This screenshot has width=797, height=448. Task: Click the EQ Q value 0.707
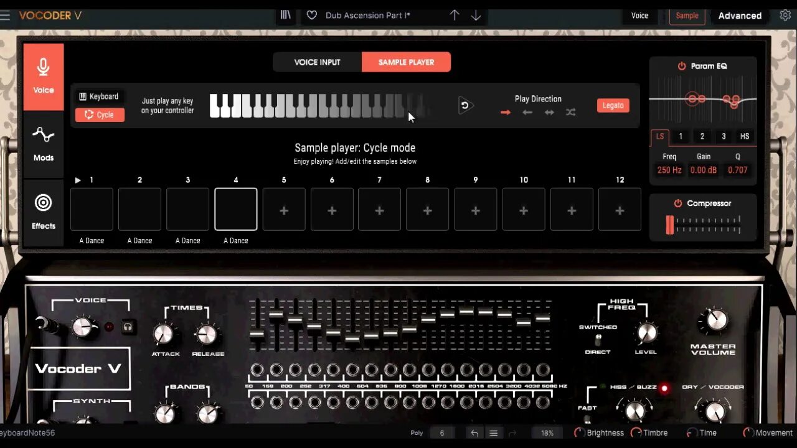738,170
